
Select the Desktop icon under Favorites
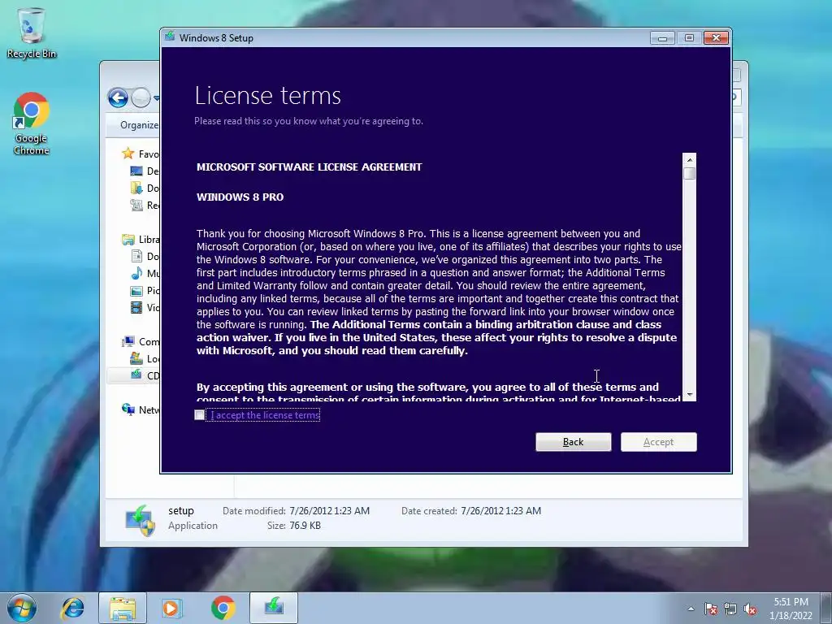coord(136,171)
